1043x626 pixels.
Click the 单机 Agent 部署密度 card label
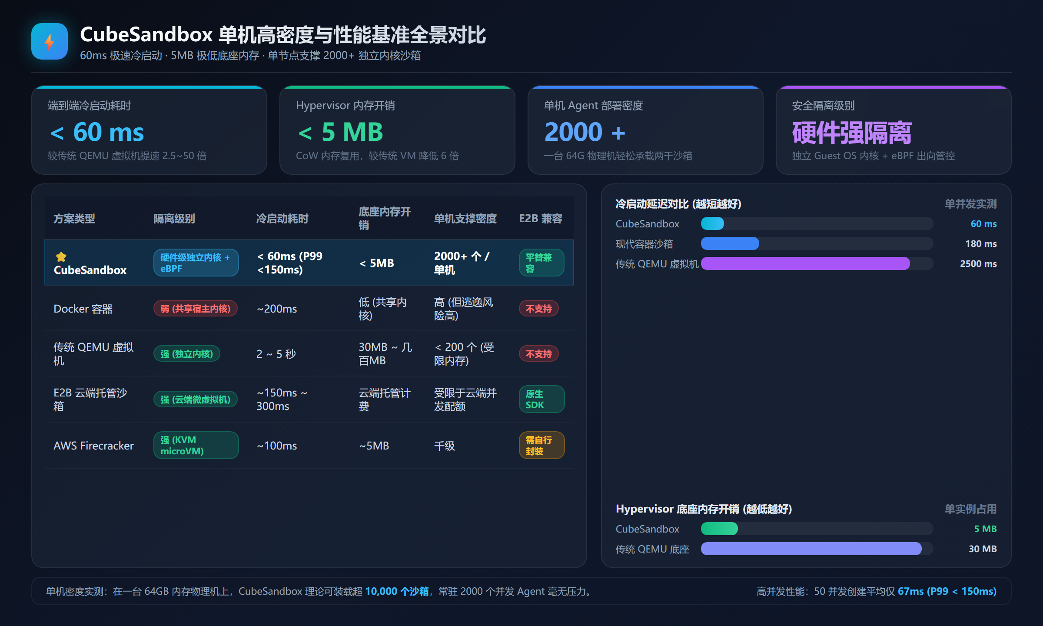pos(593,106)
